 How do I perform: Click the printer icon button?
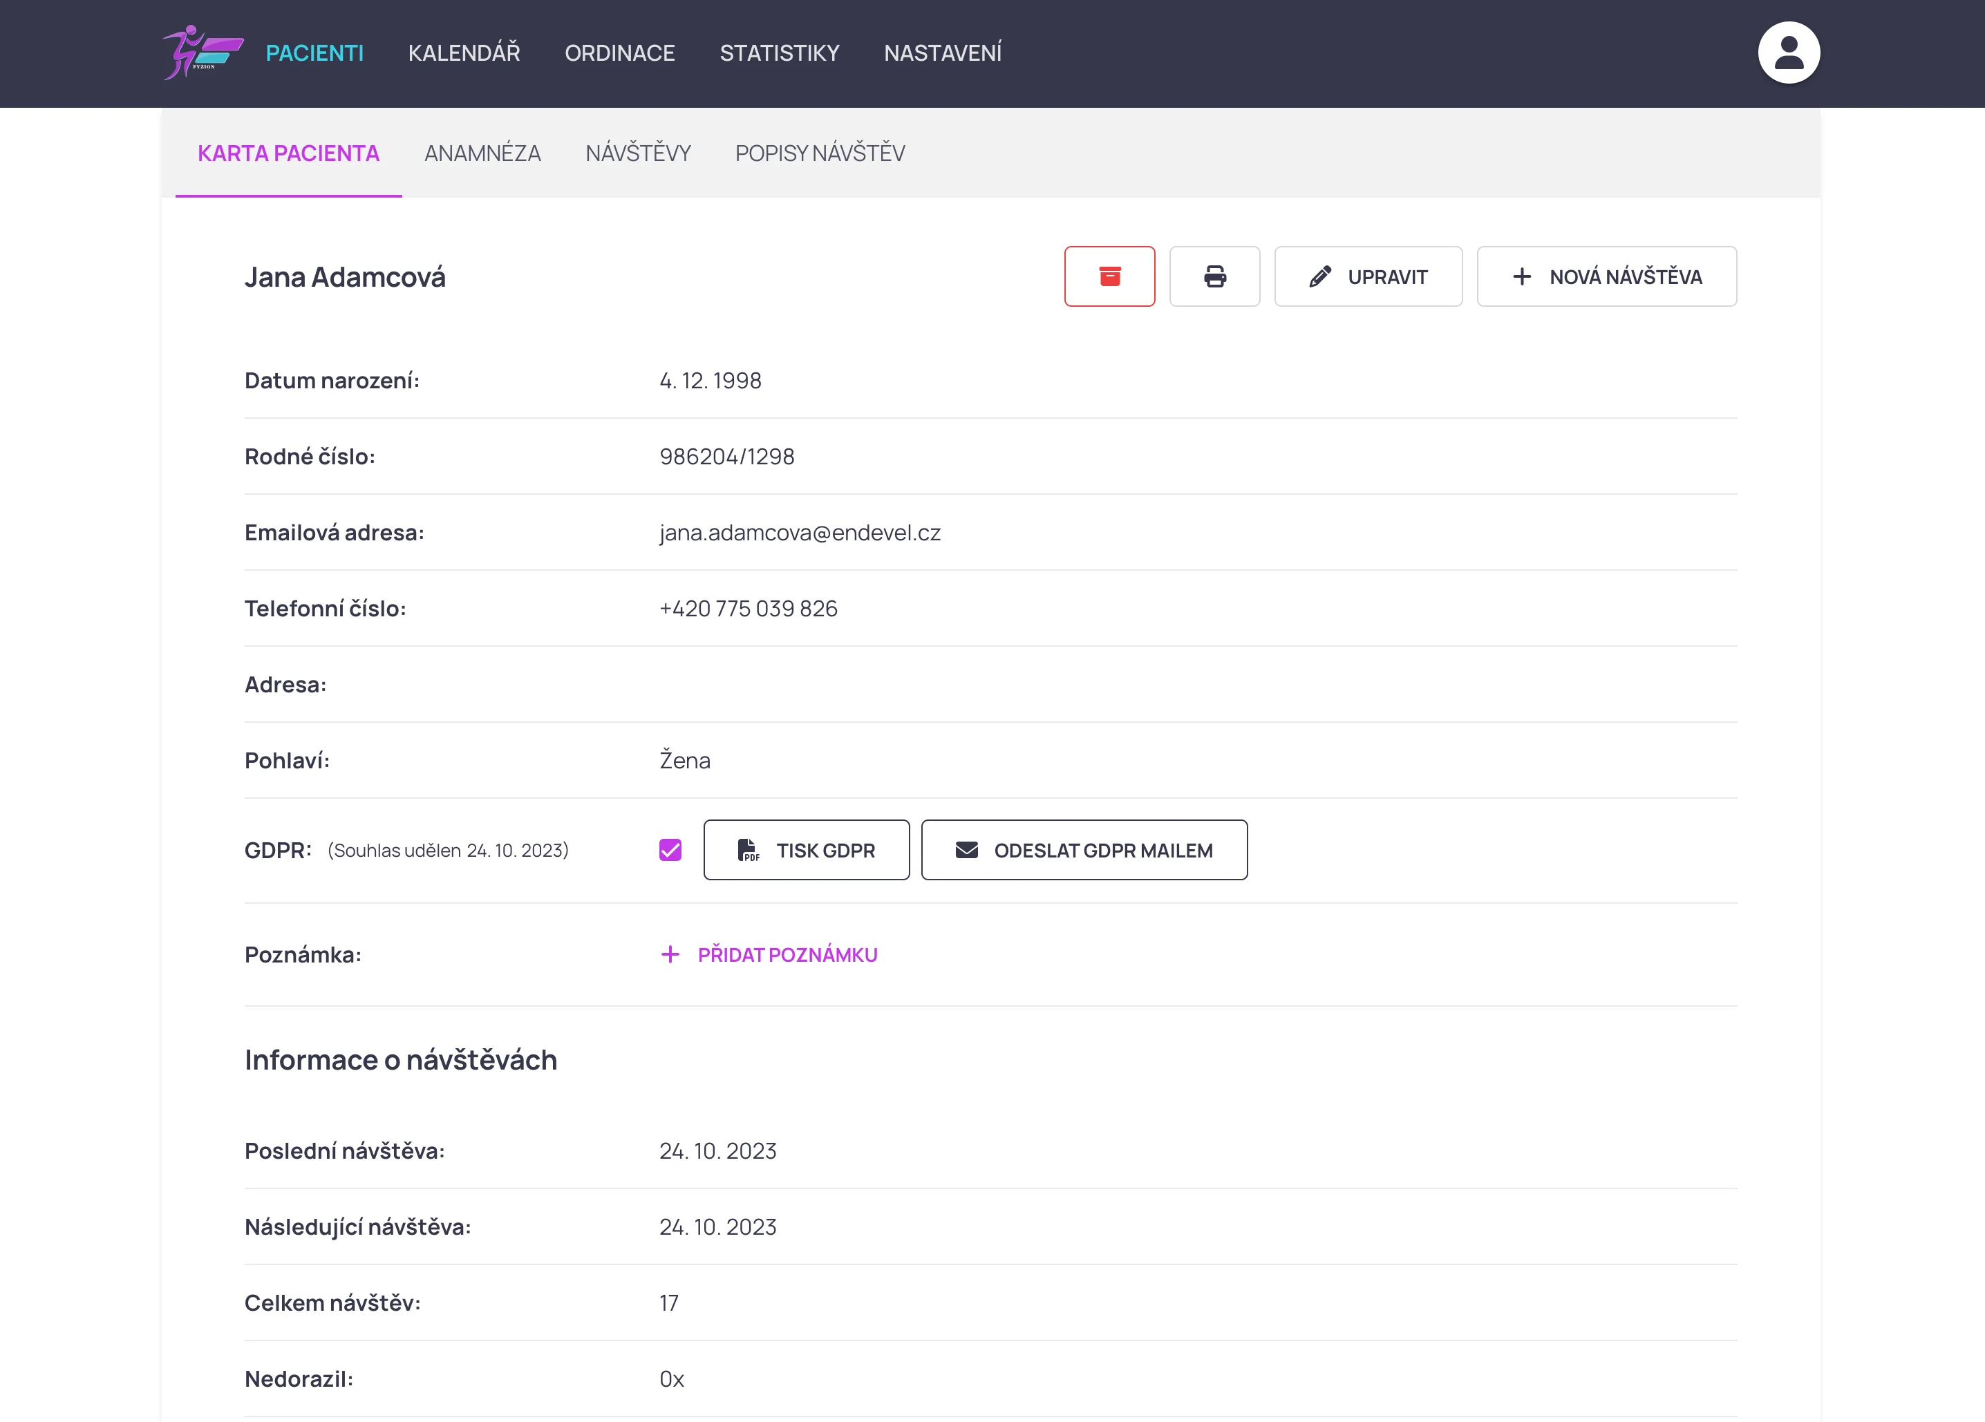[1214, 276]
